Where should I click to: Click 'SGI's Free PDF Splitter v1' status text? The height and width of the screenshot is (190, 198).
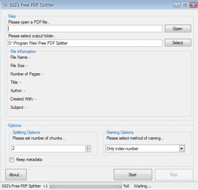pos(25,186)
